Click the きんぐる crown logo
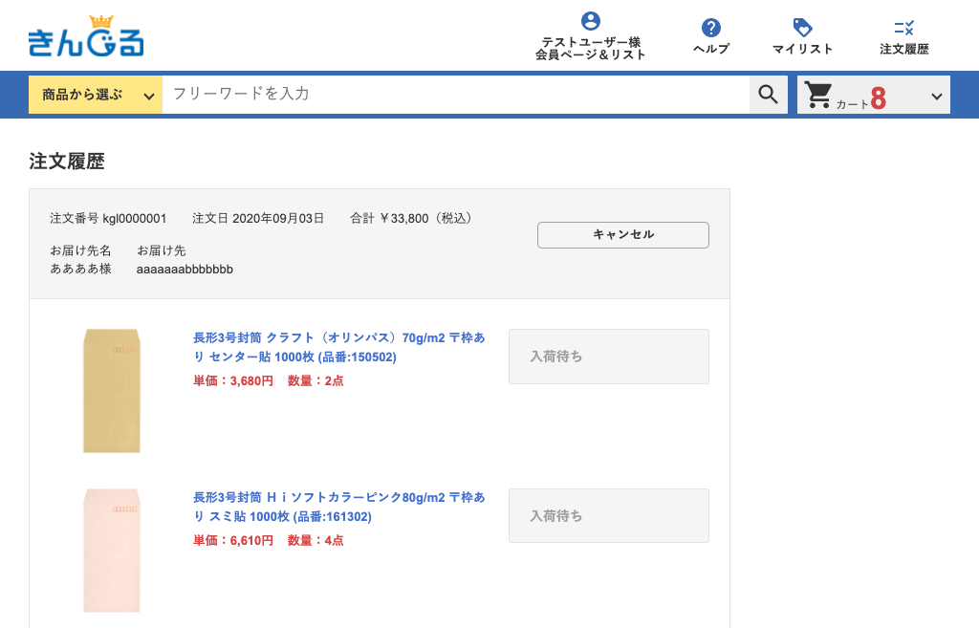Viewport: 979px width, 628px height. click(86, 37)
